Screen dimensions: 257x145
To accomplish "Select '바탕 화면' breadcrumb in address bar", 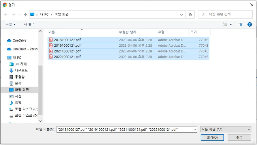I will coord(62,14).
